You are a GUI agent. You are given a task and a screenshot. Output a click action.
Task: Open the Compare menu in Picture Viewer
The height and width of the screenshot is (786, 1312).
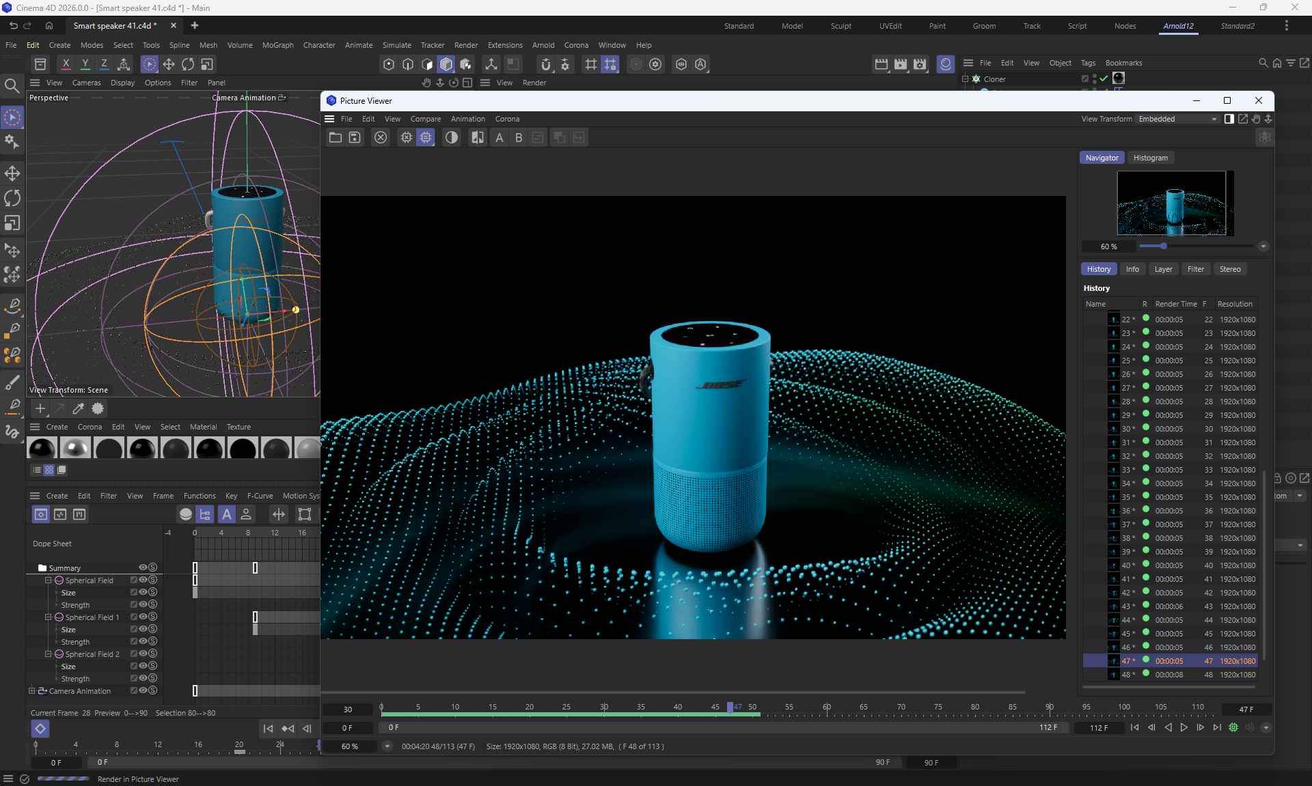point(425,119)
